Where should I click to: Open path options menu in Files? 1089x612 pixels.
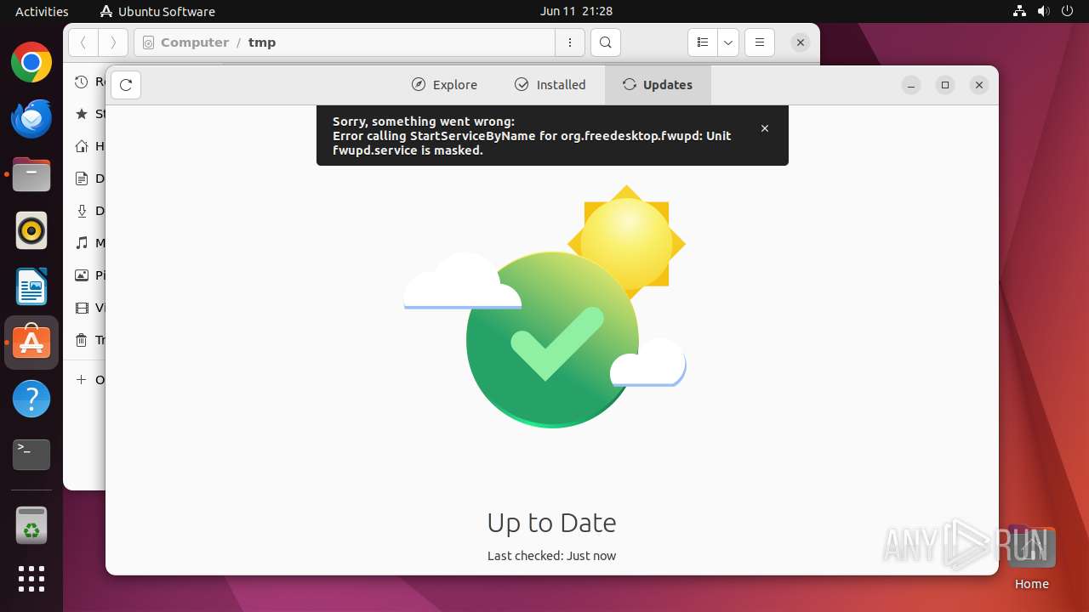570,42
